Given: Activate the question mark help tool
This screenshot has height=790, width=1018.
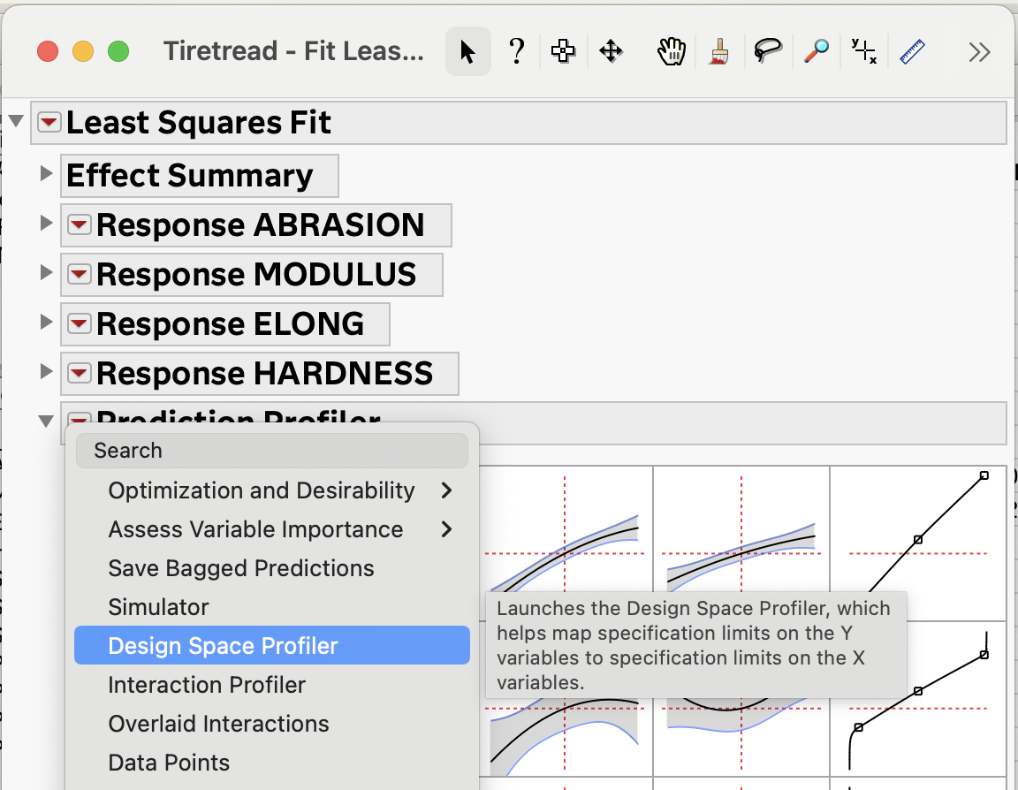Looking at the screenshot, I should click(x=518, y=51).
